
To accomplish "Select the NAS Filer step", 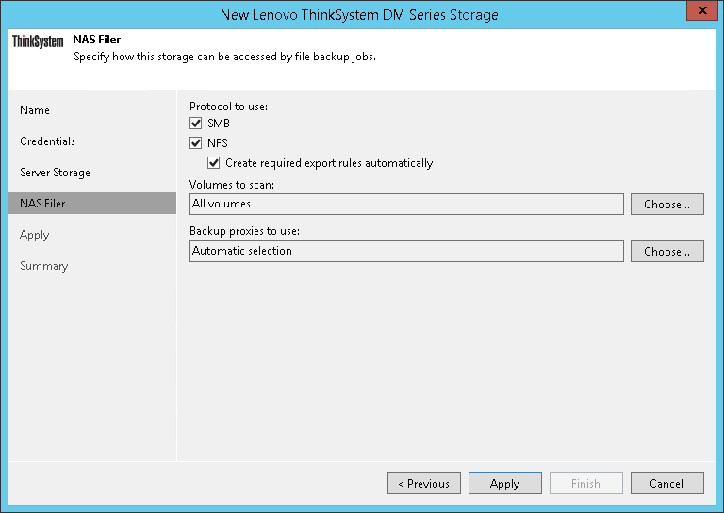I will click(x=91, y=203).
